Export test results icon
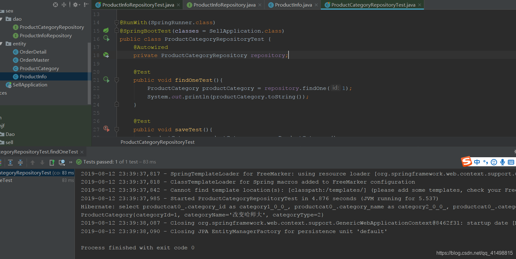Screen dimensions: 516x259 click(52, 162)
